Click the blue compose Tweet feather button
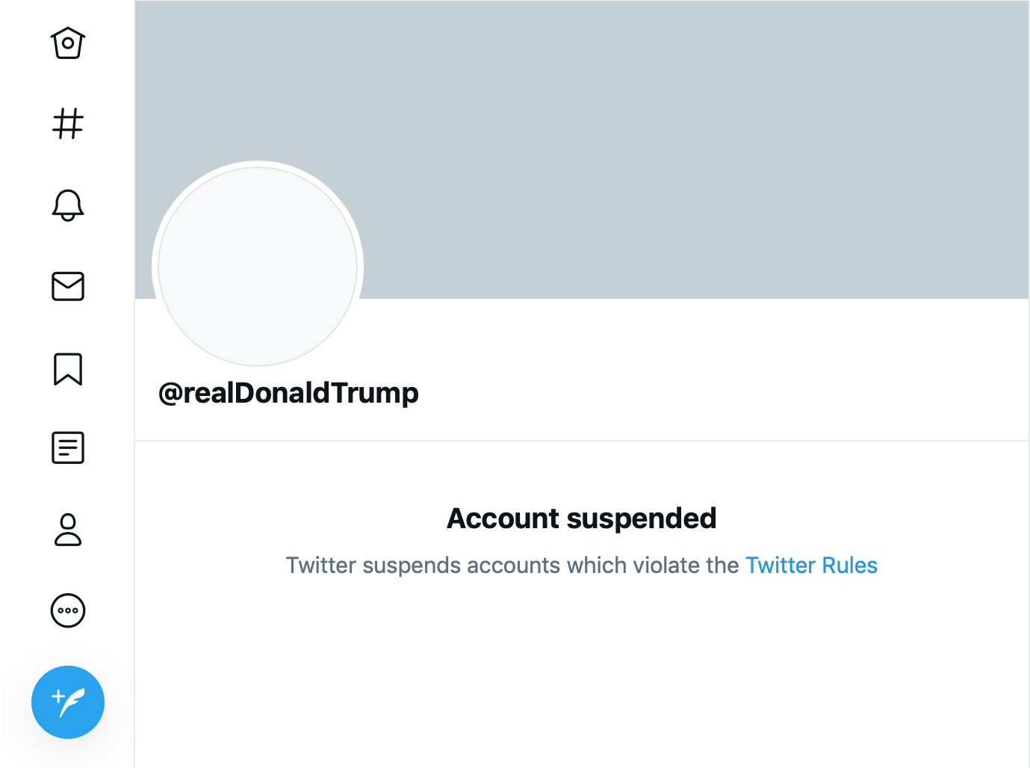The height and width of the screenshot is (768, 1030). pyautogui.click(x=68, y=702)
